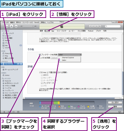Click the 元に戻す button
Image resolution: width=124 pixels, height=131 pixels.
pyautogui.click(x=115, y=102)
